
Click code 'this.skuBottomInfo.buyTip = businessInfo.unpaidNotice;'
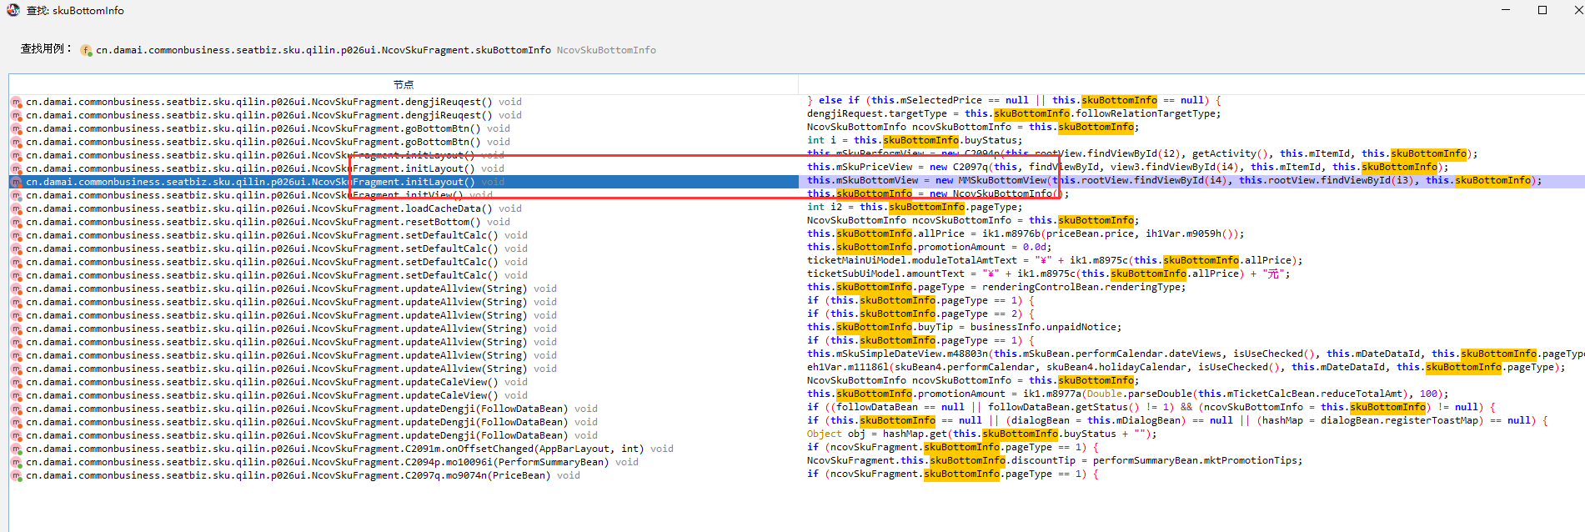(x=965, y=327)
